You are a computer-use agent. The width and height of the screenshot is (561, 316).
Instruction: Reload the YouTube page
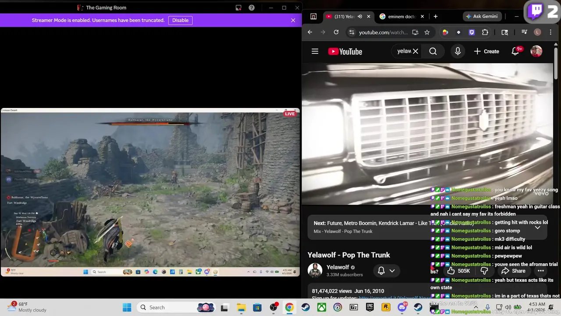click(336, 32)
